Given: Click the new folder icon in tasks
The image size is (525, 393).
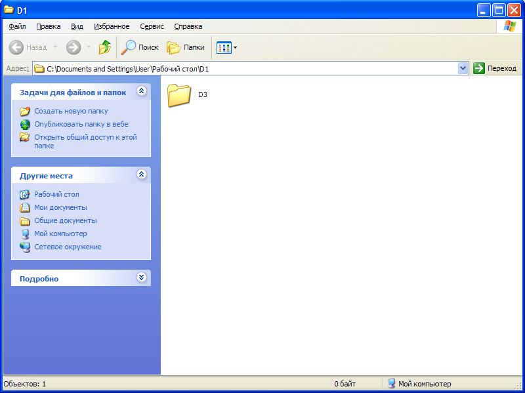Looking at the screenshot, I should click(x=25, y=111).
